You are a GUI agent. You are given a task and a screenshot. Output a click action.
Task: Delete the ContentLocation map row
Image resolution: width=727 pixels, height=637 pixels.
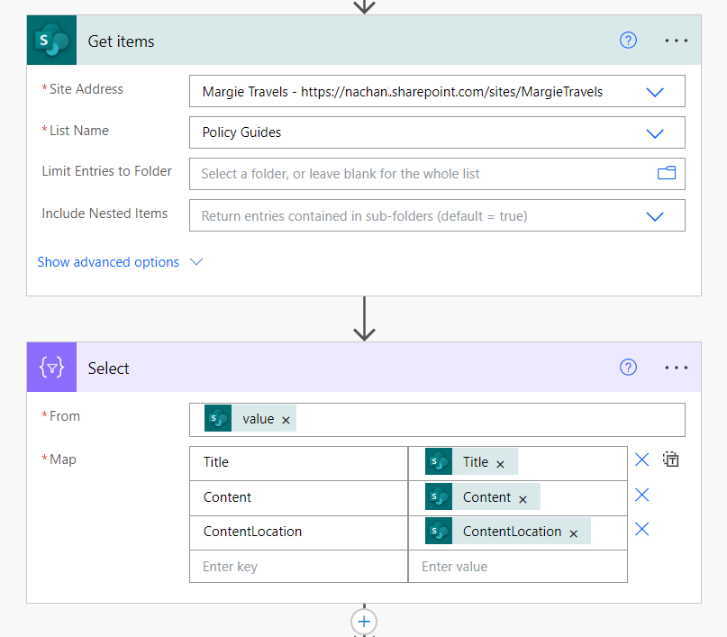641,529
